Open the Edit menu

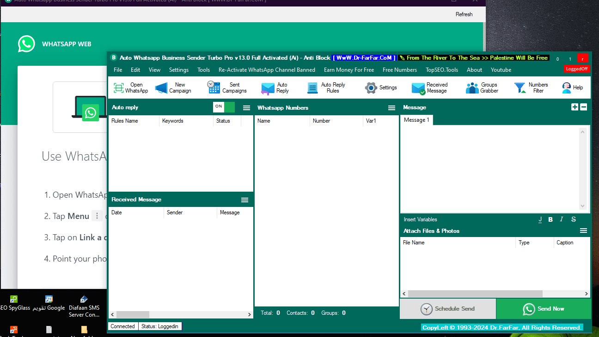[135, 70]
